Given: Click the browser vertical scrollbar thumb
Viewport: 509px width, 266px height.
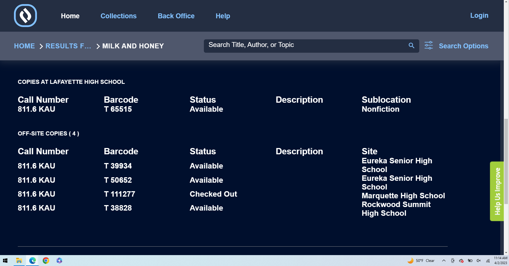Looking at the screenshot, I should tap(506, 161).
